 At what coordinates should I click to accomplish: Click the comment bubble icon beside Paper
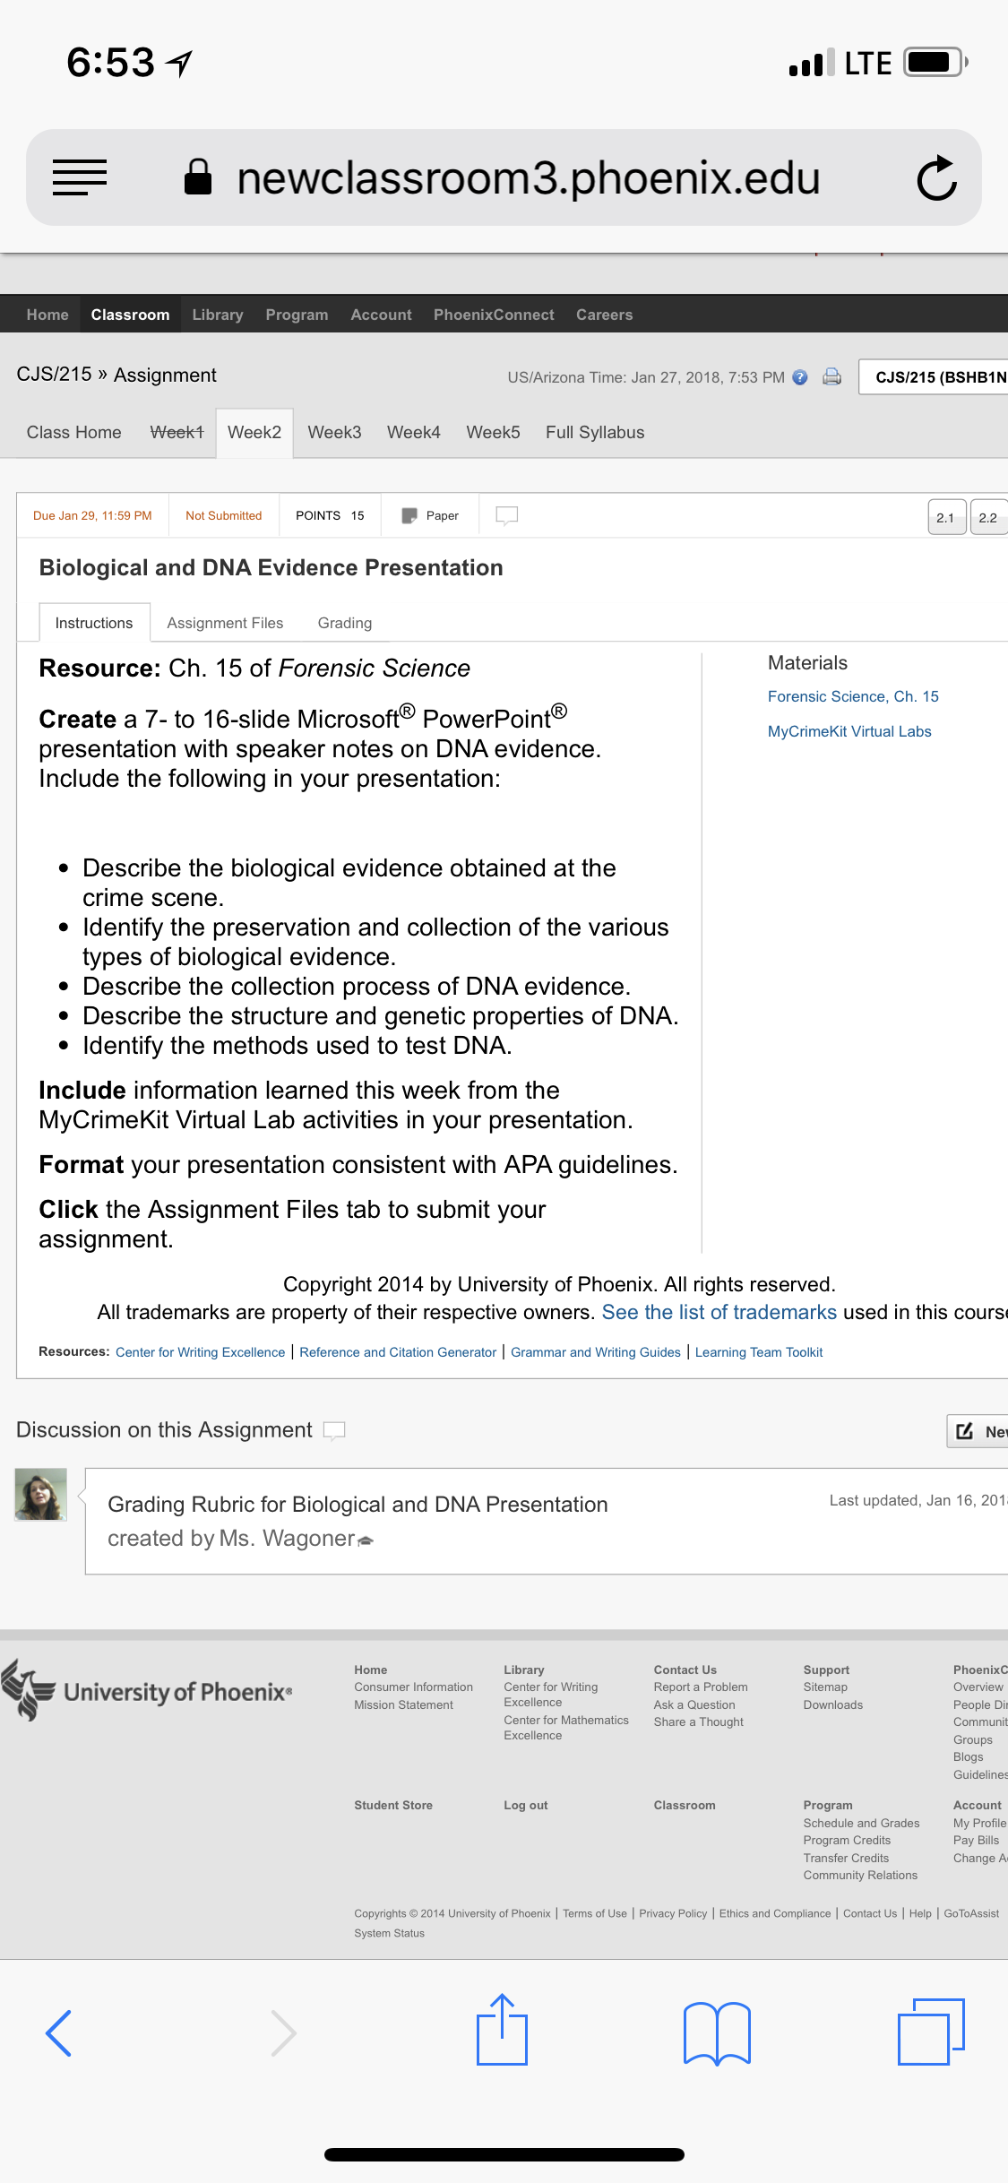point(507,515)
